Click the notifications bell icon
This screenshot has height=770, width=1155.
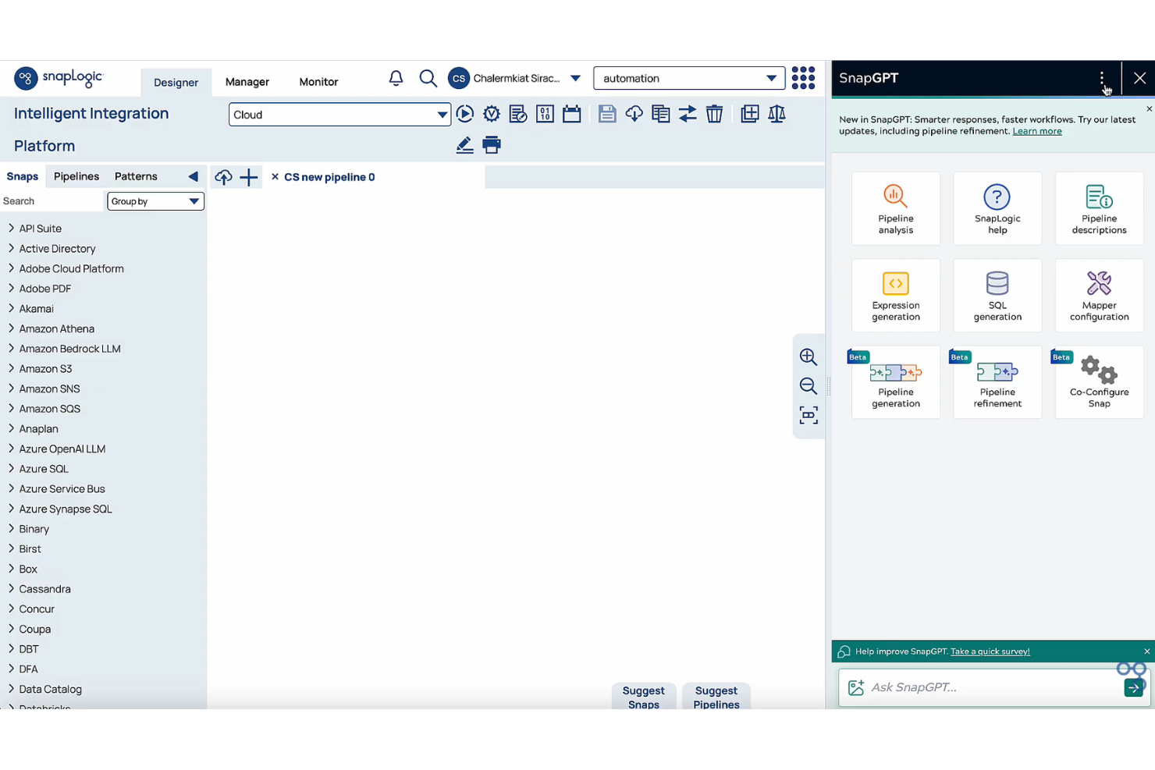pos(396,78)
